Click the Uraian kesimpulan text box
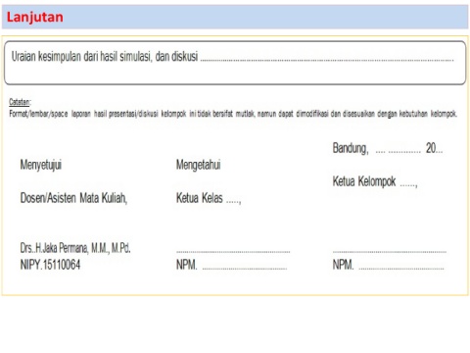The image size is (470, 353). pos(235,63)
